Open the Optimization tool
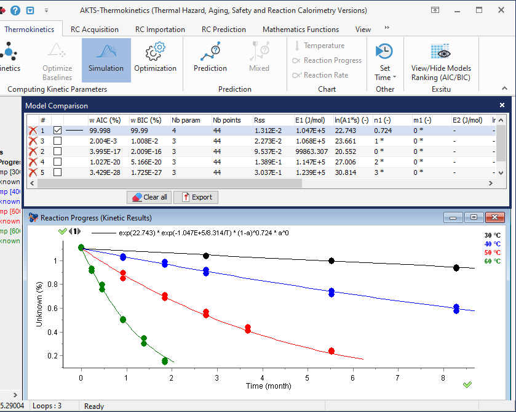The image size is (516, 412). coord(156,60)
